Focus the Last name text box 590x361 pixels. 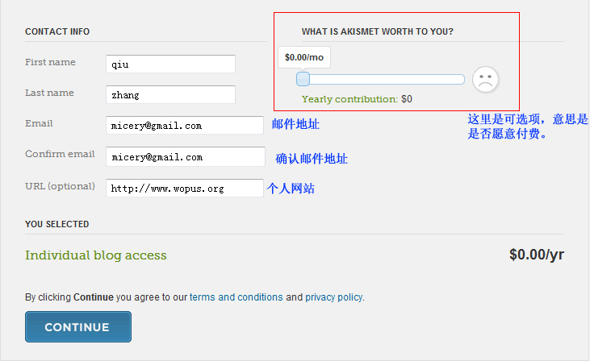click(x=170, y=94)
